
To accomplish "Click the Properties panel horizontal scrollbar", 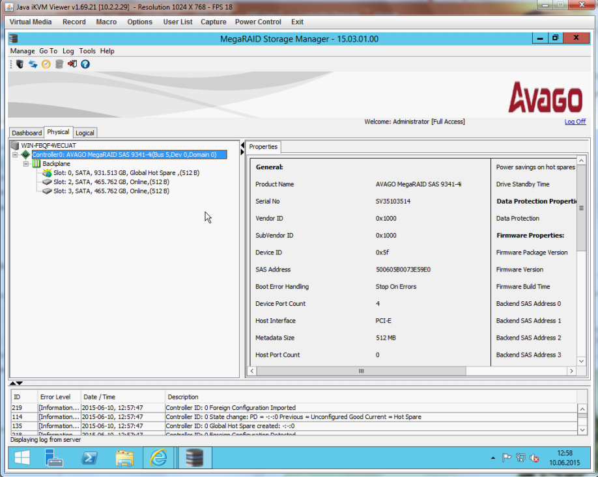I will (361, 371).
